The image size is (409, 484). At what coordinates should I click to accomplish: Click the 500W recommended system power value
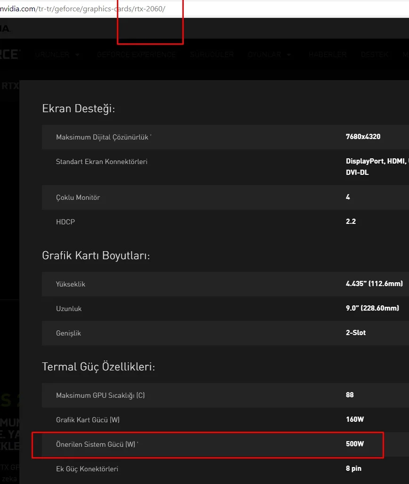coord(355,444)
